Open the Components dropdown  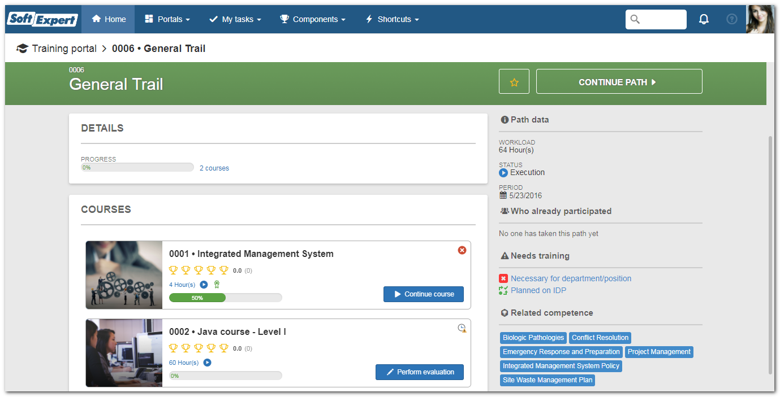click(x=313, y=19)
